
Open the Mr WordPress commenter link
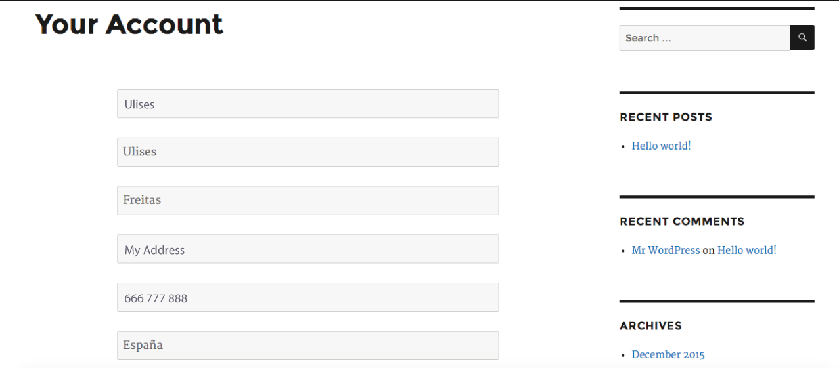[x=666, y=250]
